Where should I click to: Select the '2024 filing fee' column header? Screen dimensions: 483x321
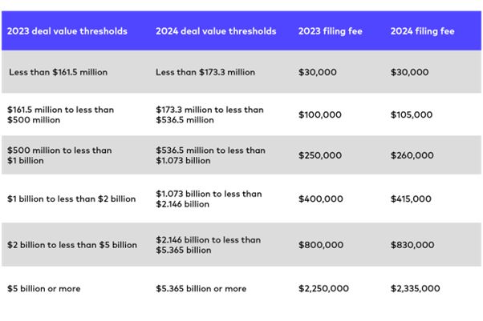pyautogui.click(x=421, y=31)
